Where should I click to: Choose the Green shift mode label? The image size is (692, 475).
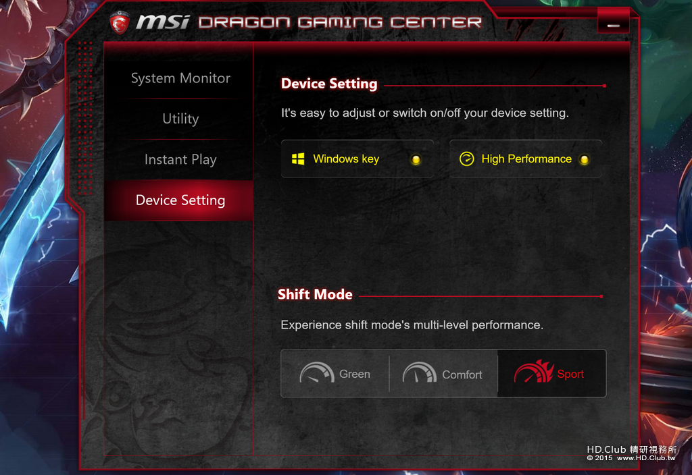tap(355, 374)
